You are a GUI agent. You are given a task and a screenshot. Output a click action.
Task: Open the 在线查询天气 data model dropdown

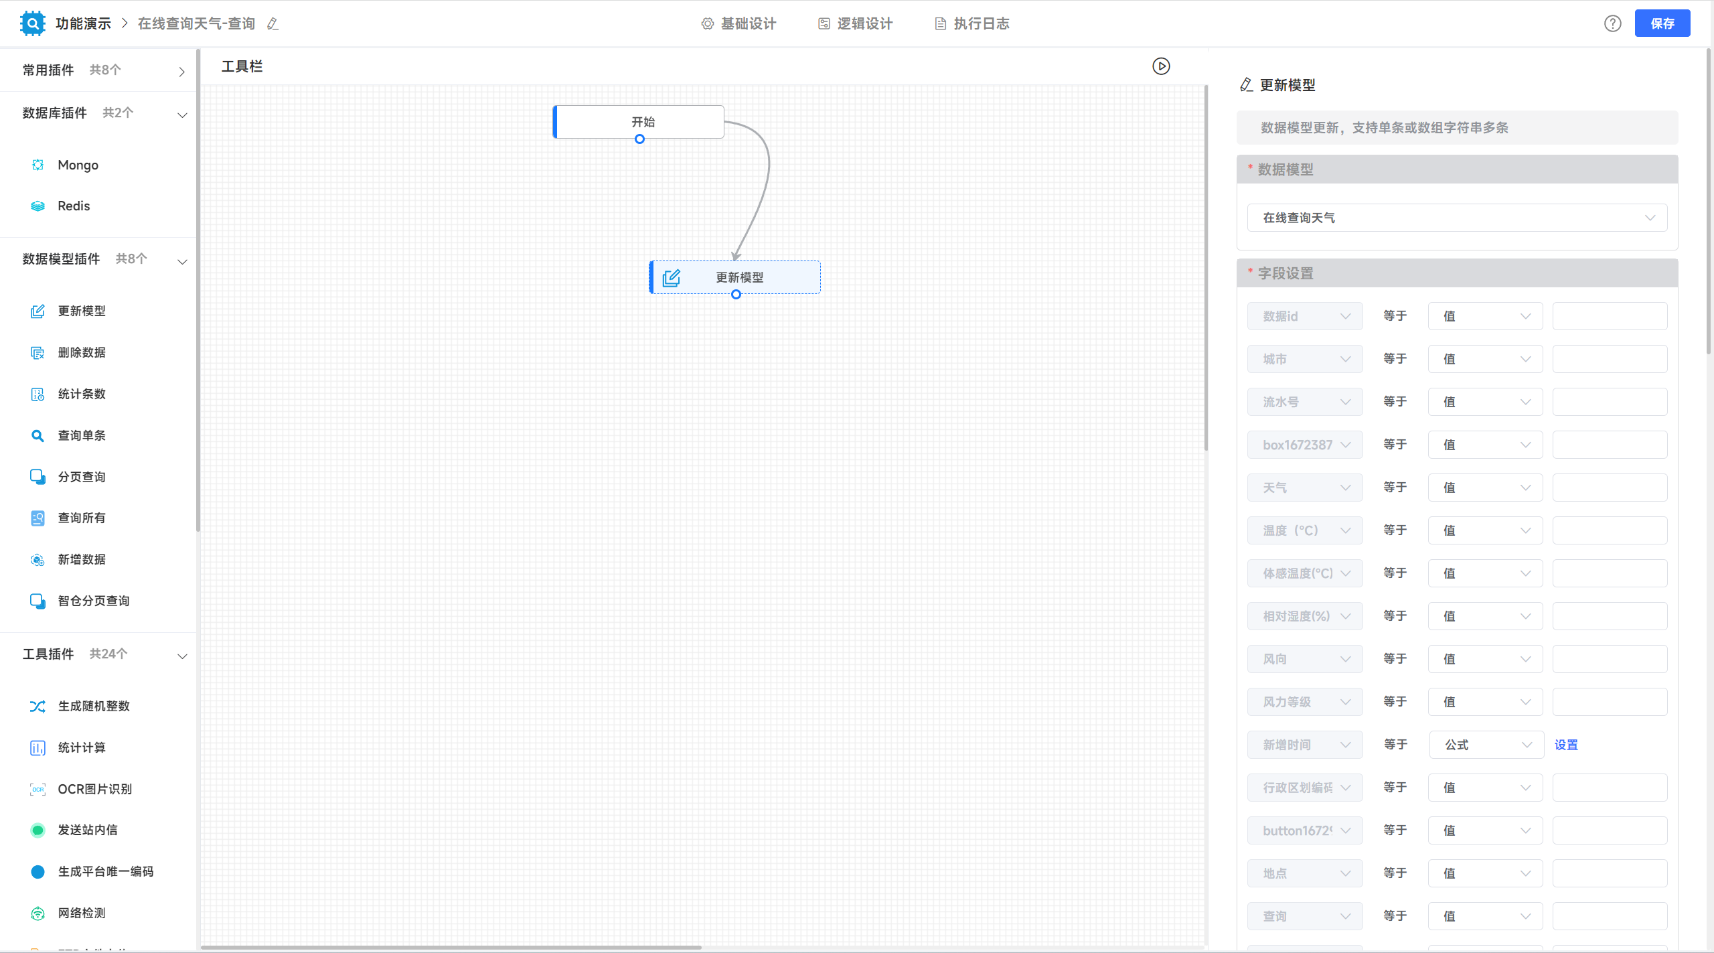point(1457,218)
